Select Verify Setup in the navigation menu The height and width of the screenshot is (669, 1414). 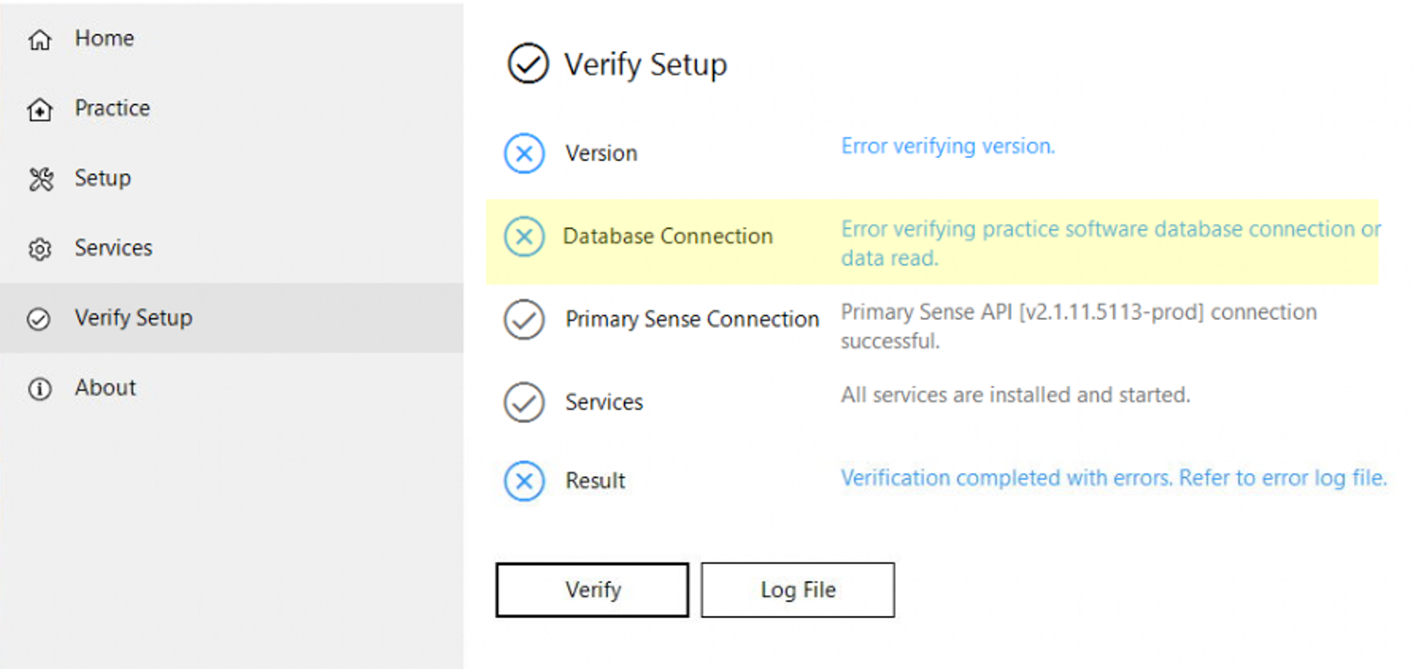pyautogui.click(x=133, y=319)
